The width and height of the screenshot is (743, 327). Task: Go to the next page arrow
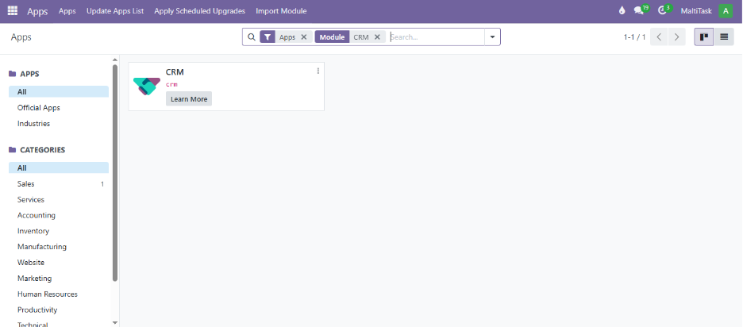(x=676, y=37)
